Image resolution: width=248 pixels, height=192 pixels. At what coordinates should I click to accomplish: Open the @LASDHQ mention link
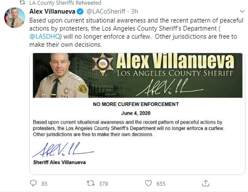[45, 36]
